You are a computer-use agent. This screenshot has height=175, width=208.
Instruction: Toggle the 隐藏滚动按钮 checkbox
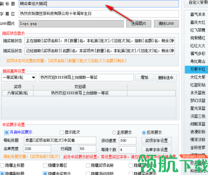[88, 173]
